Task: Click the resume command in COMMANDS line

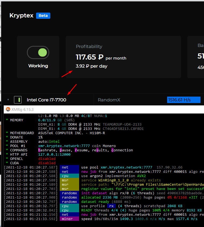Action: click(x=81, y=150)
